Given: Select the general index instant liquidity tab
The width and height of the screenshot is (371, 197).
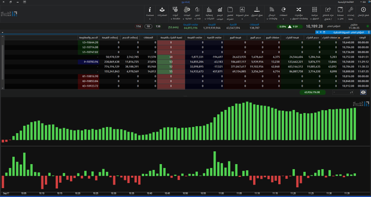Looking at the screenshot, I should (x=343, y=32).
